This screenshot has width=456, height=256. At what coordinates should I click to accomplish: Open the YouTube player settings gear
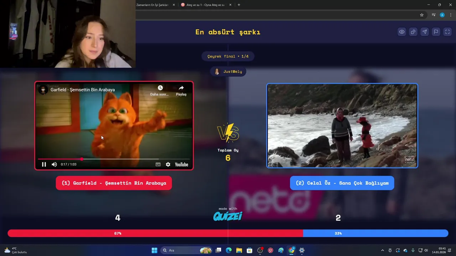pos(168,164)
